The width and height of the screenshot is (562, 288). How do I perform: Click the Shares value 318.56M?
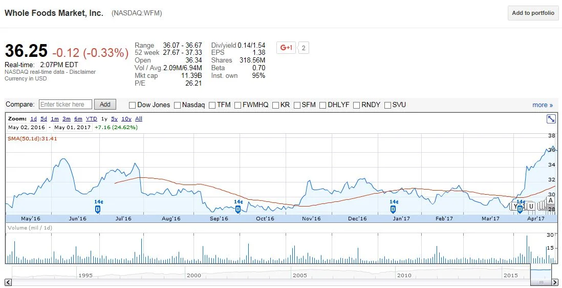pyautogui.click(x=252, y=60)
